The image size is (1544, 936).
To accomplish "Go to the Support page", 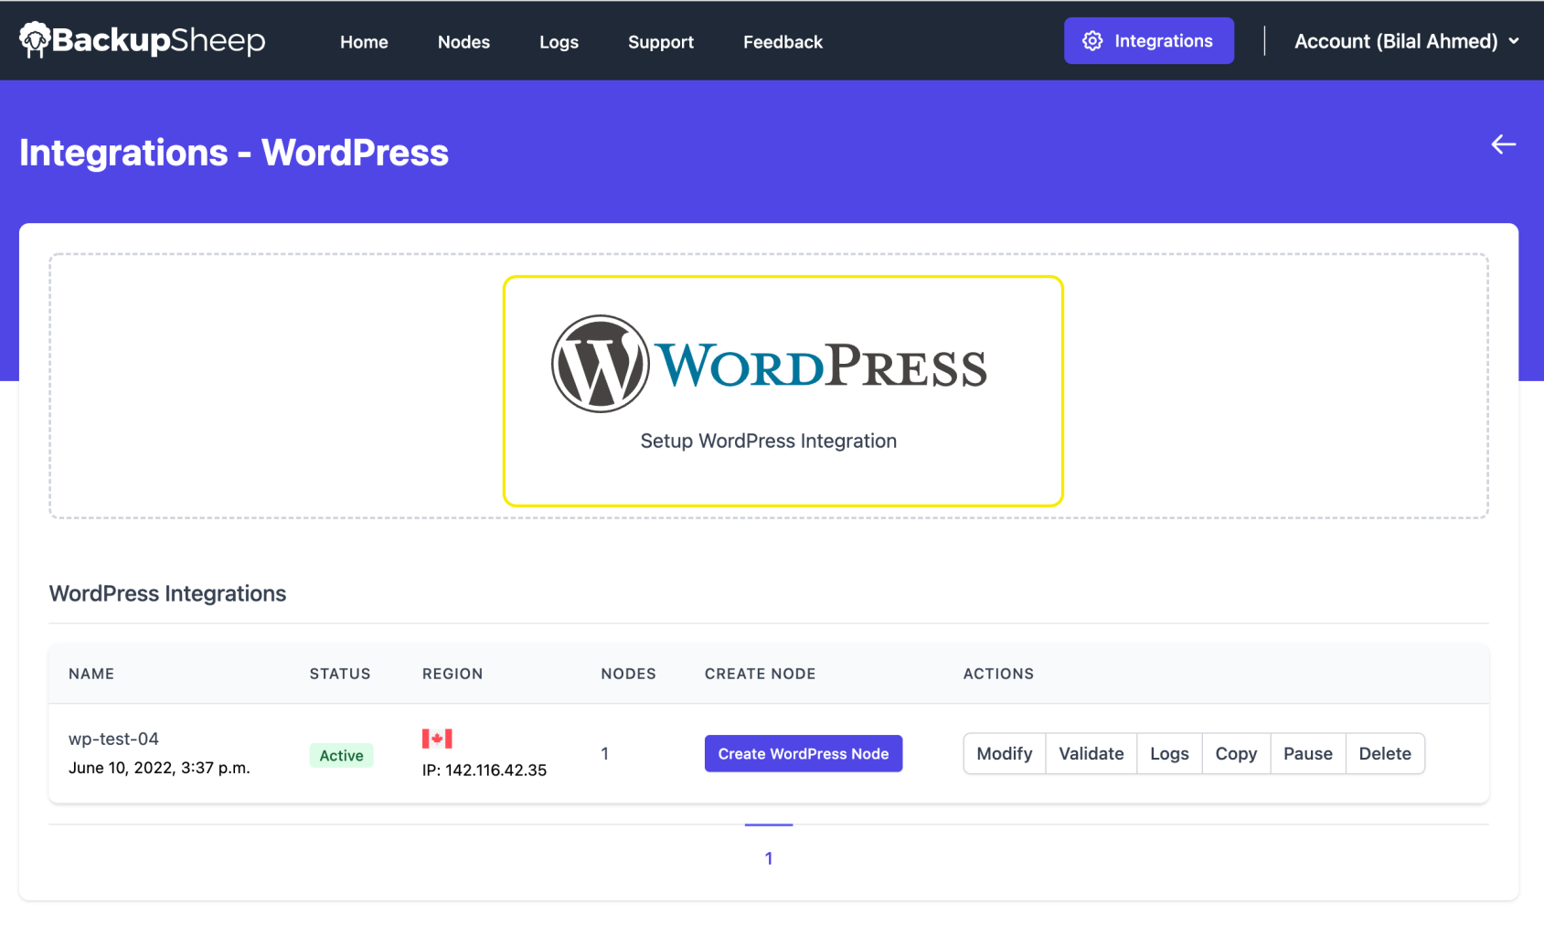I will [661, 42].
